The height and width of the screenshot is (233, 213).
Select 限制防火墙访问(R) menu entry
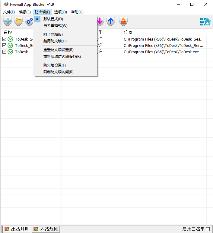pos(65,72)
